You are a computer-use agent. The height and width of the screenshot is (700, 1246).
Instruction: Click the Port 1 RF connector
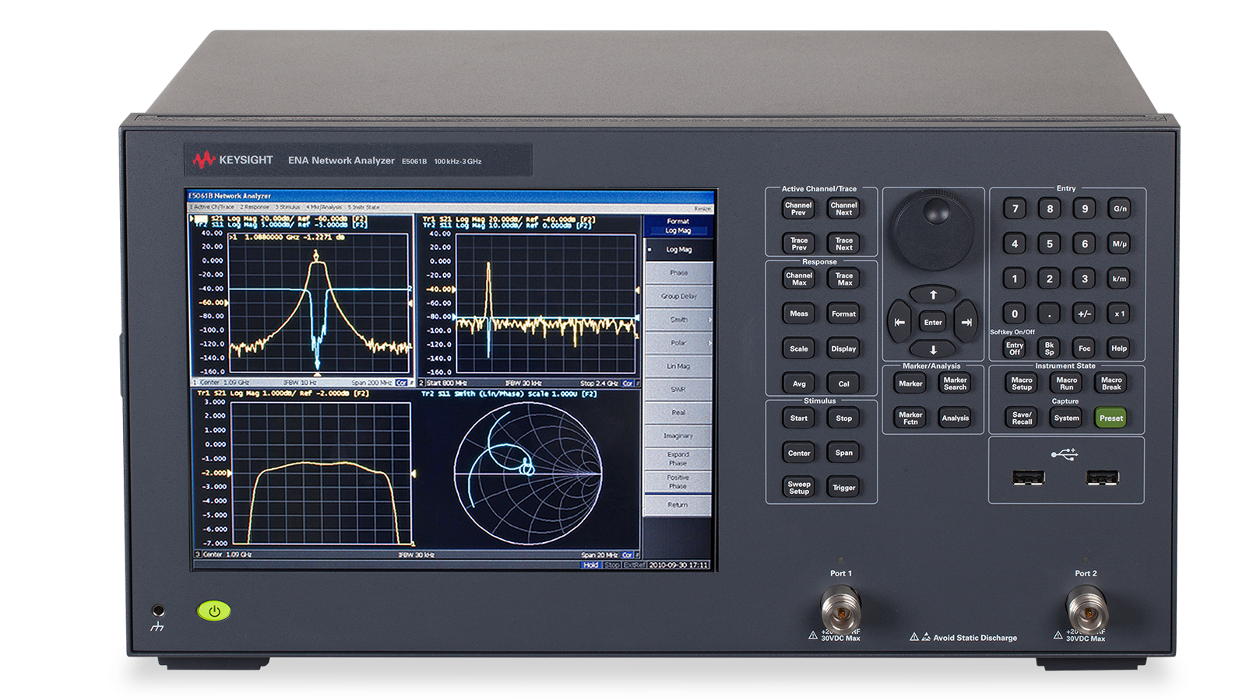pyautogui.click(x=841, y=610)
